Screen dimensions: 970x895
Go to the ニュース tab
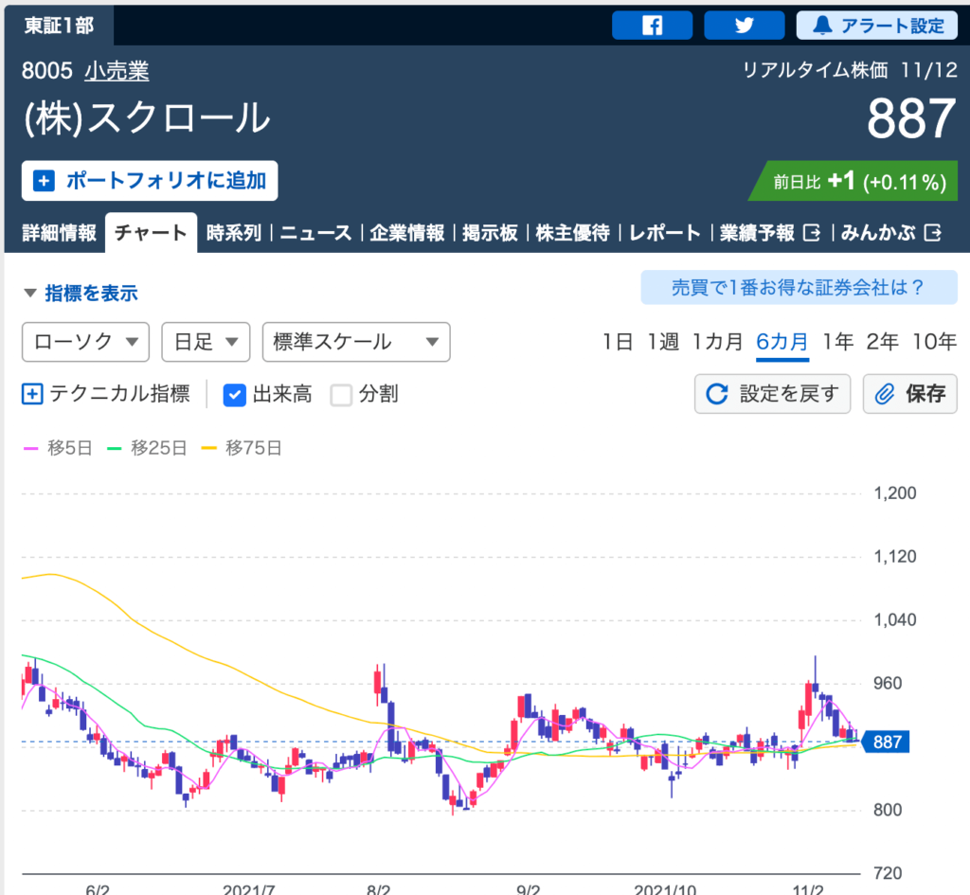point(315,233)
